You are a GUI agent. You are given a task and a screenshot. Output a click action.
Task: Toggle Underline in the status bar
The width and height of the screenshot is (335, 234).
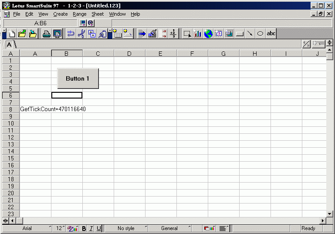point(99,228)
